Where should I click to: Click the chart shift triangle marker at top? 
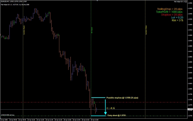(97, 1)
